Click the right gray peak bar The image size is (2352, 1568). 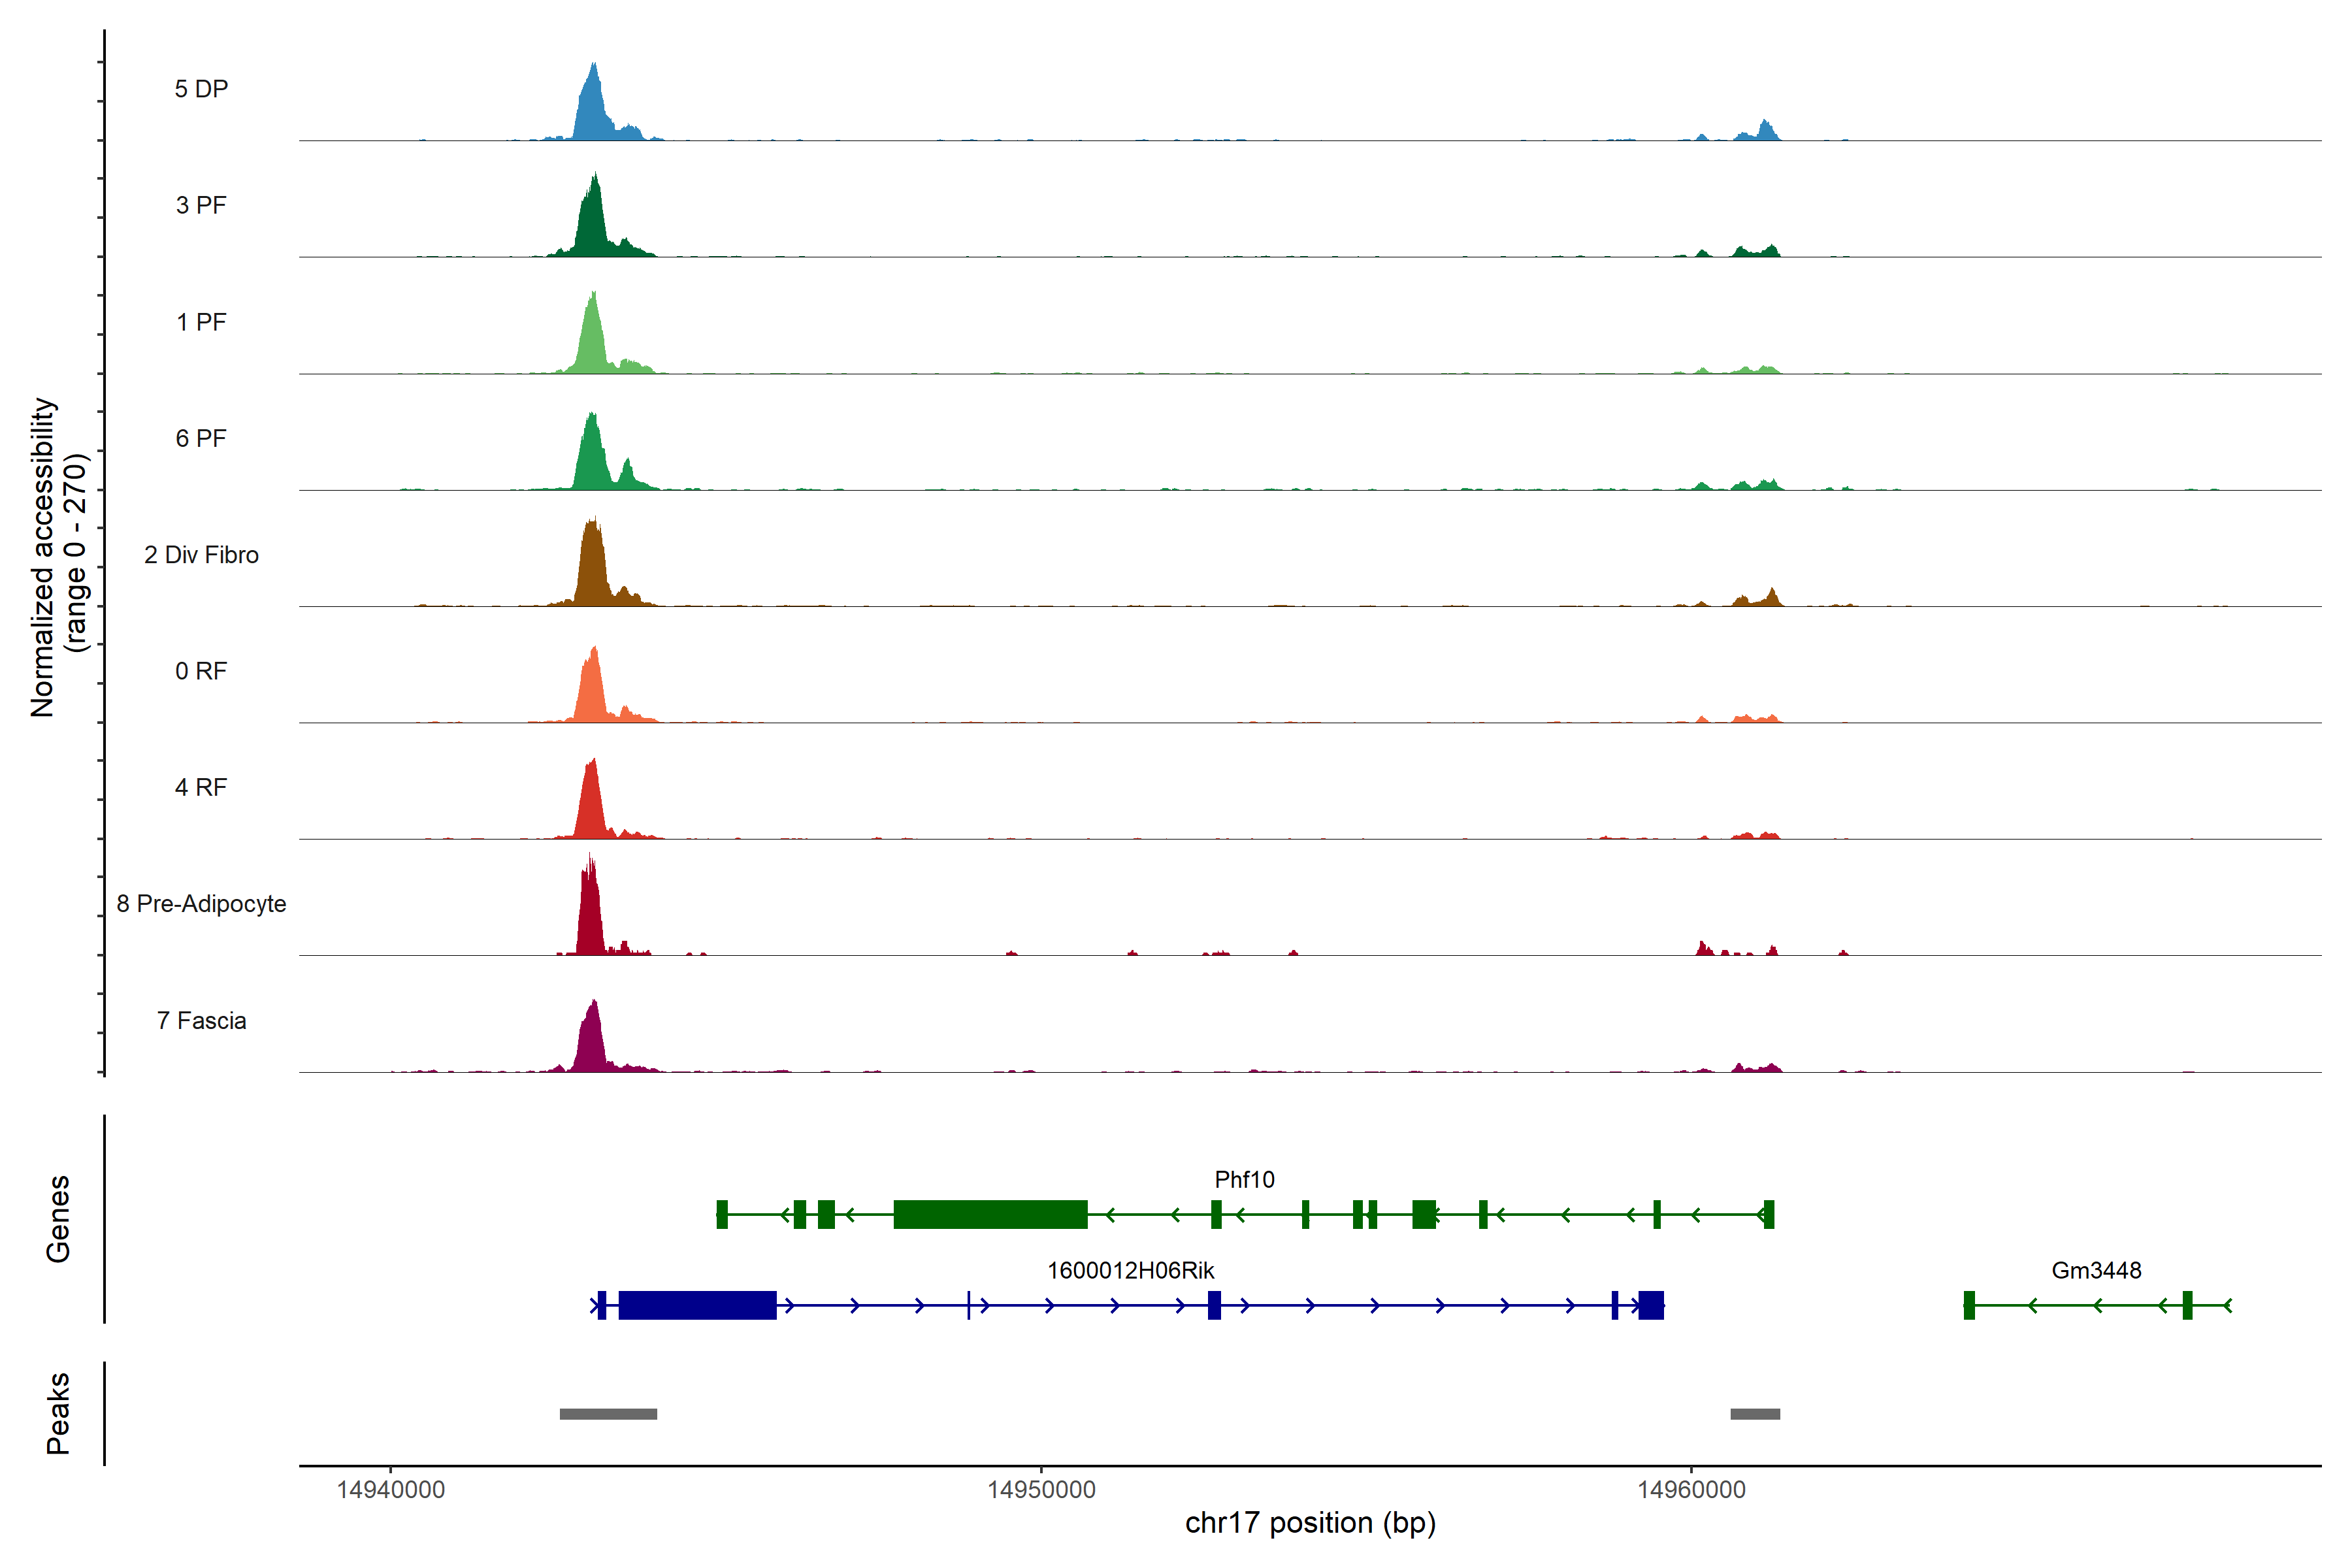coord(1755,1414)
